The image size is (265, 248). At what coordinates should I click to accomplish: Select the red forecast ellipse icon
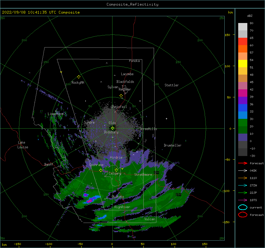[243, 215]
